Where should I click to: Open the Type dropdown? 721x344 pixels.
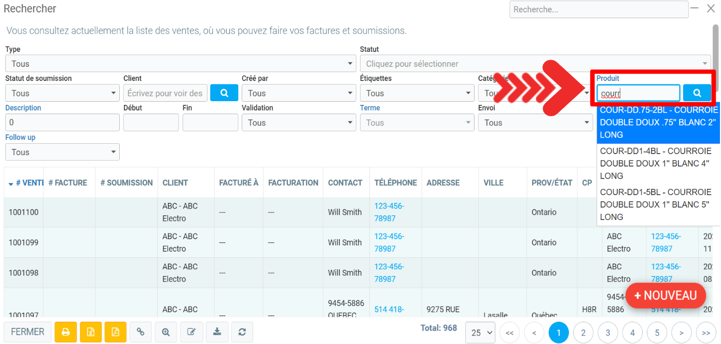pyautogui.click(x=181, y=64)
